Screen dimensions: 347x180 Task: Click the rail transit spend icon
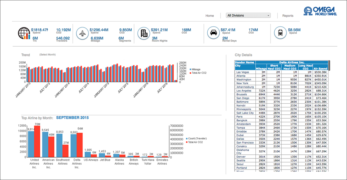coord(281,33)
